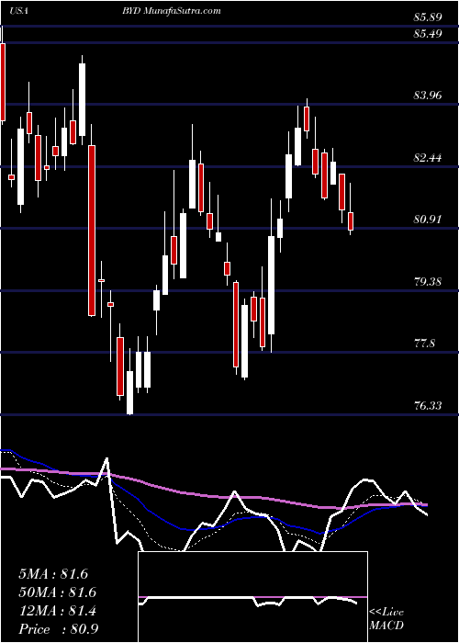Screen dimensions: 459x643
Task: Click the USA market label
Action: 19,11
